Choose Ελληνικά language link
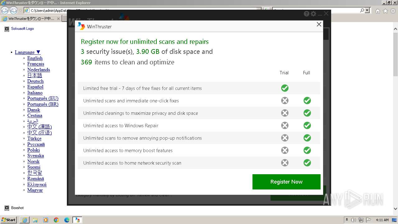 coord(37,184)
